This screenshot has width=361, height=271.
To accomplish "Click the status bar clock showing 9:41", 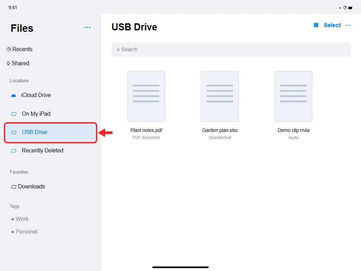I will [x=13, y=8].
